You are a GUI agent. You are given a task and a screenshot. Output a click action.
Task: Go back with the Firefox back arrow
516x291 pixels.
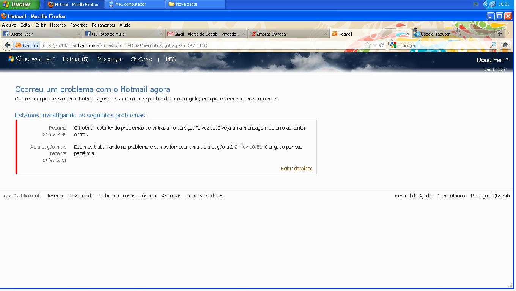[8, 45]
